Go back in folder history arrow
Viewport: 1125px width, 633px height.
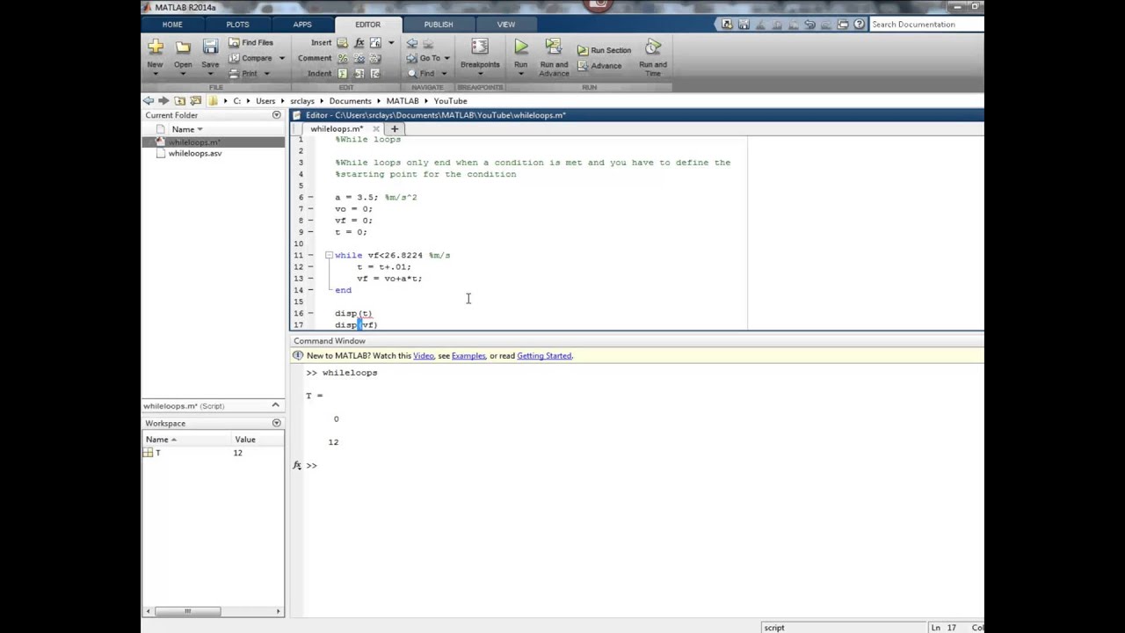coord(149,101)
